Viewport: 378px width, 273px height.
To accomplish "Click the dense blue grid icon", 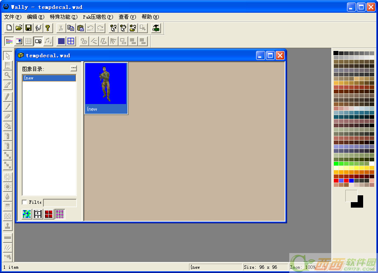I will coord(61,41).
